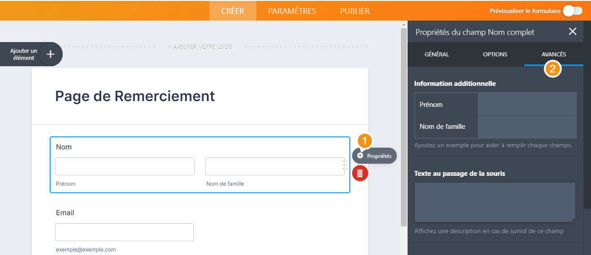The height and width of the screenshot is (255, 591).
Task: Delete the Nom field with red trash icon
Action: [360, 173]
